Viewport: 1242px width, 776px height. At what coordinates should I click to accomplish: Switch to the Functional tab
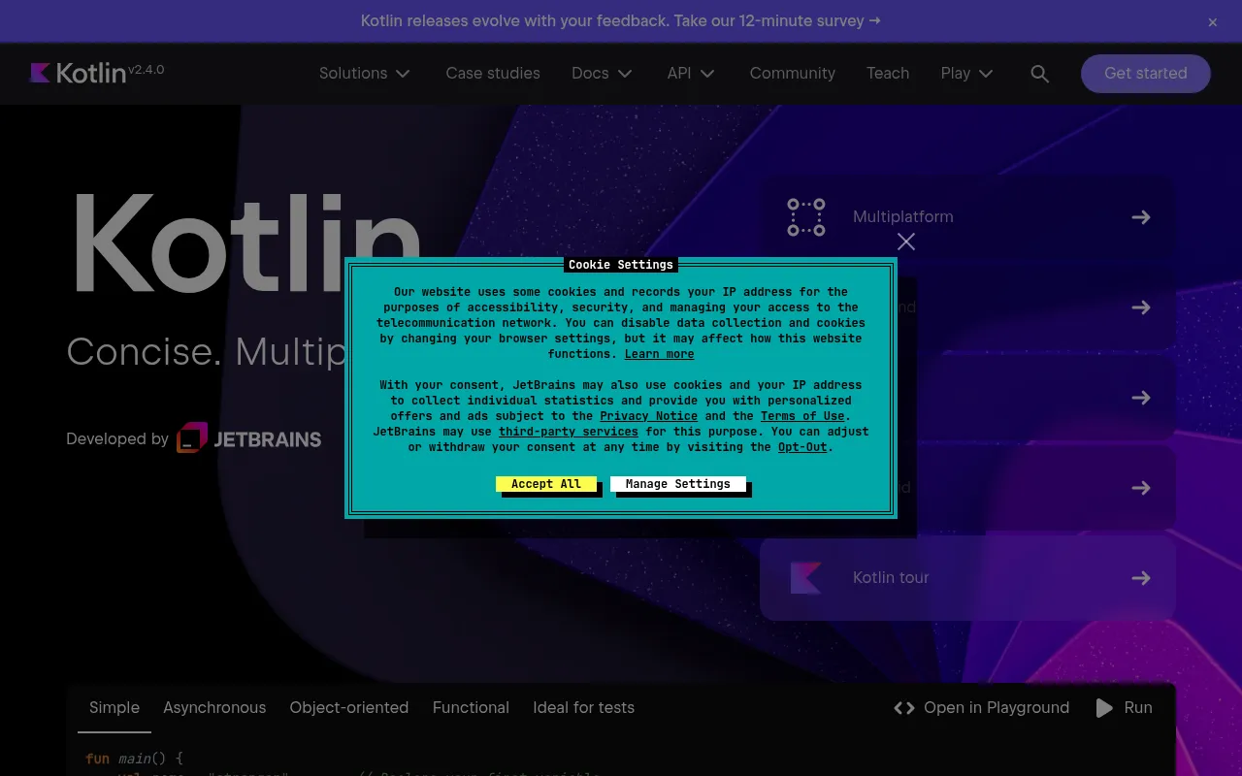pyautogui.click(x=471, y=708)
